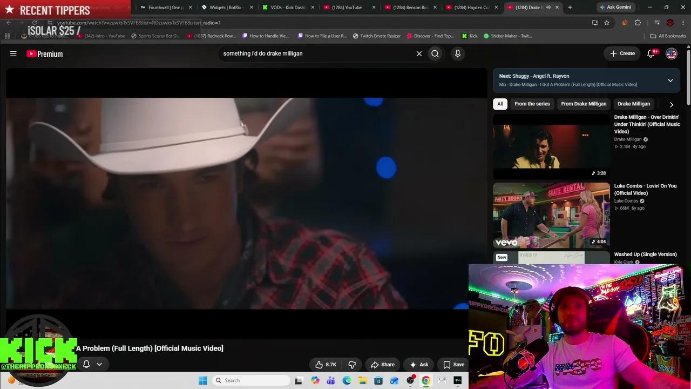691x389 pixels.
Task: Open File Explorer from the taskbar
Action: (x=363, y=380)
